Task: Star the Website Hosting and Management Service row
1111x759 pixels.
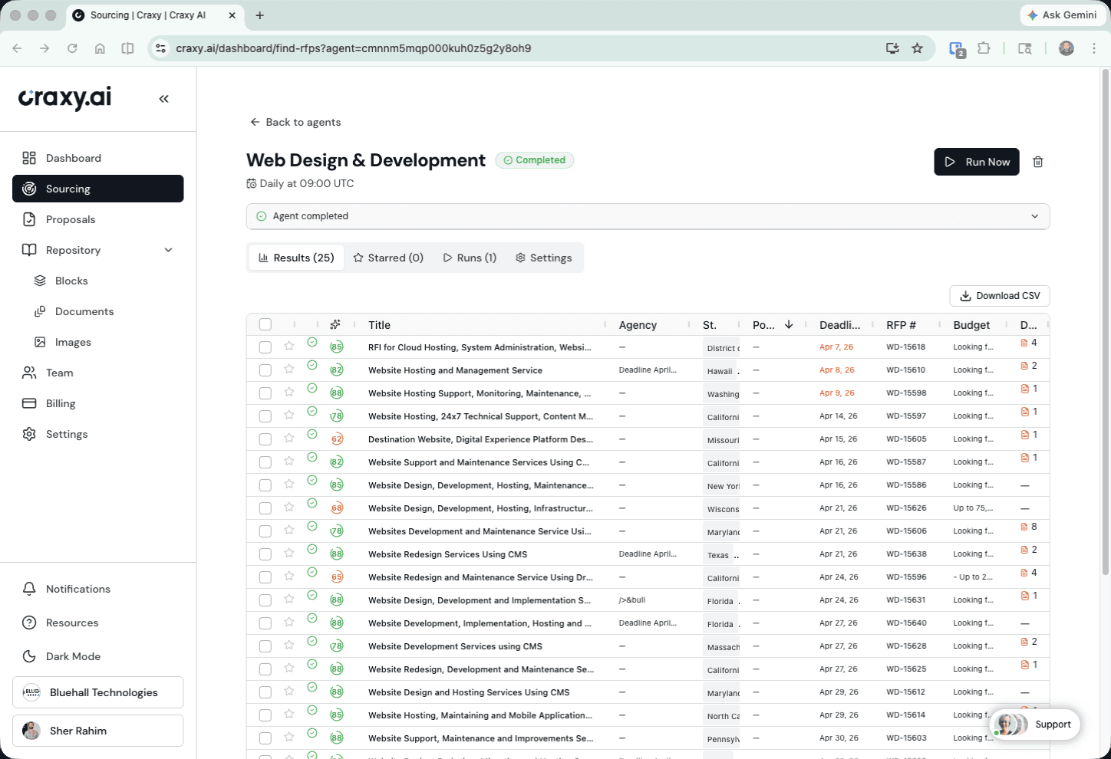Action: coord(289,369)
